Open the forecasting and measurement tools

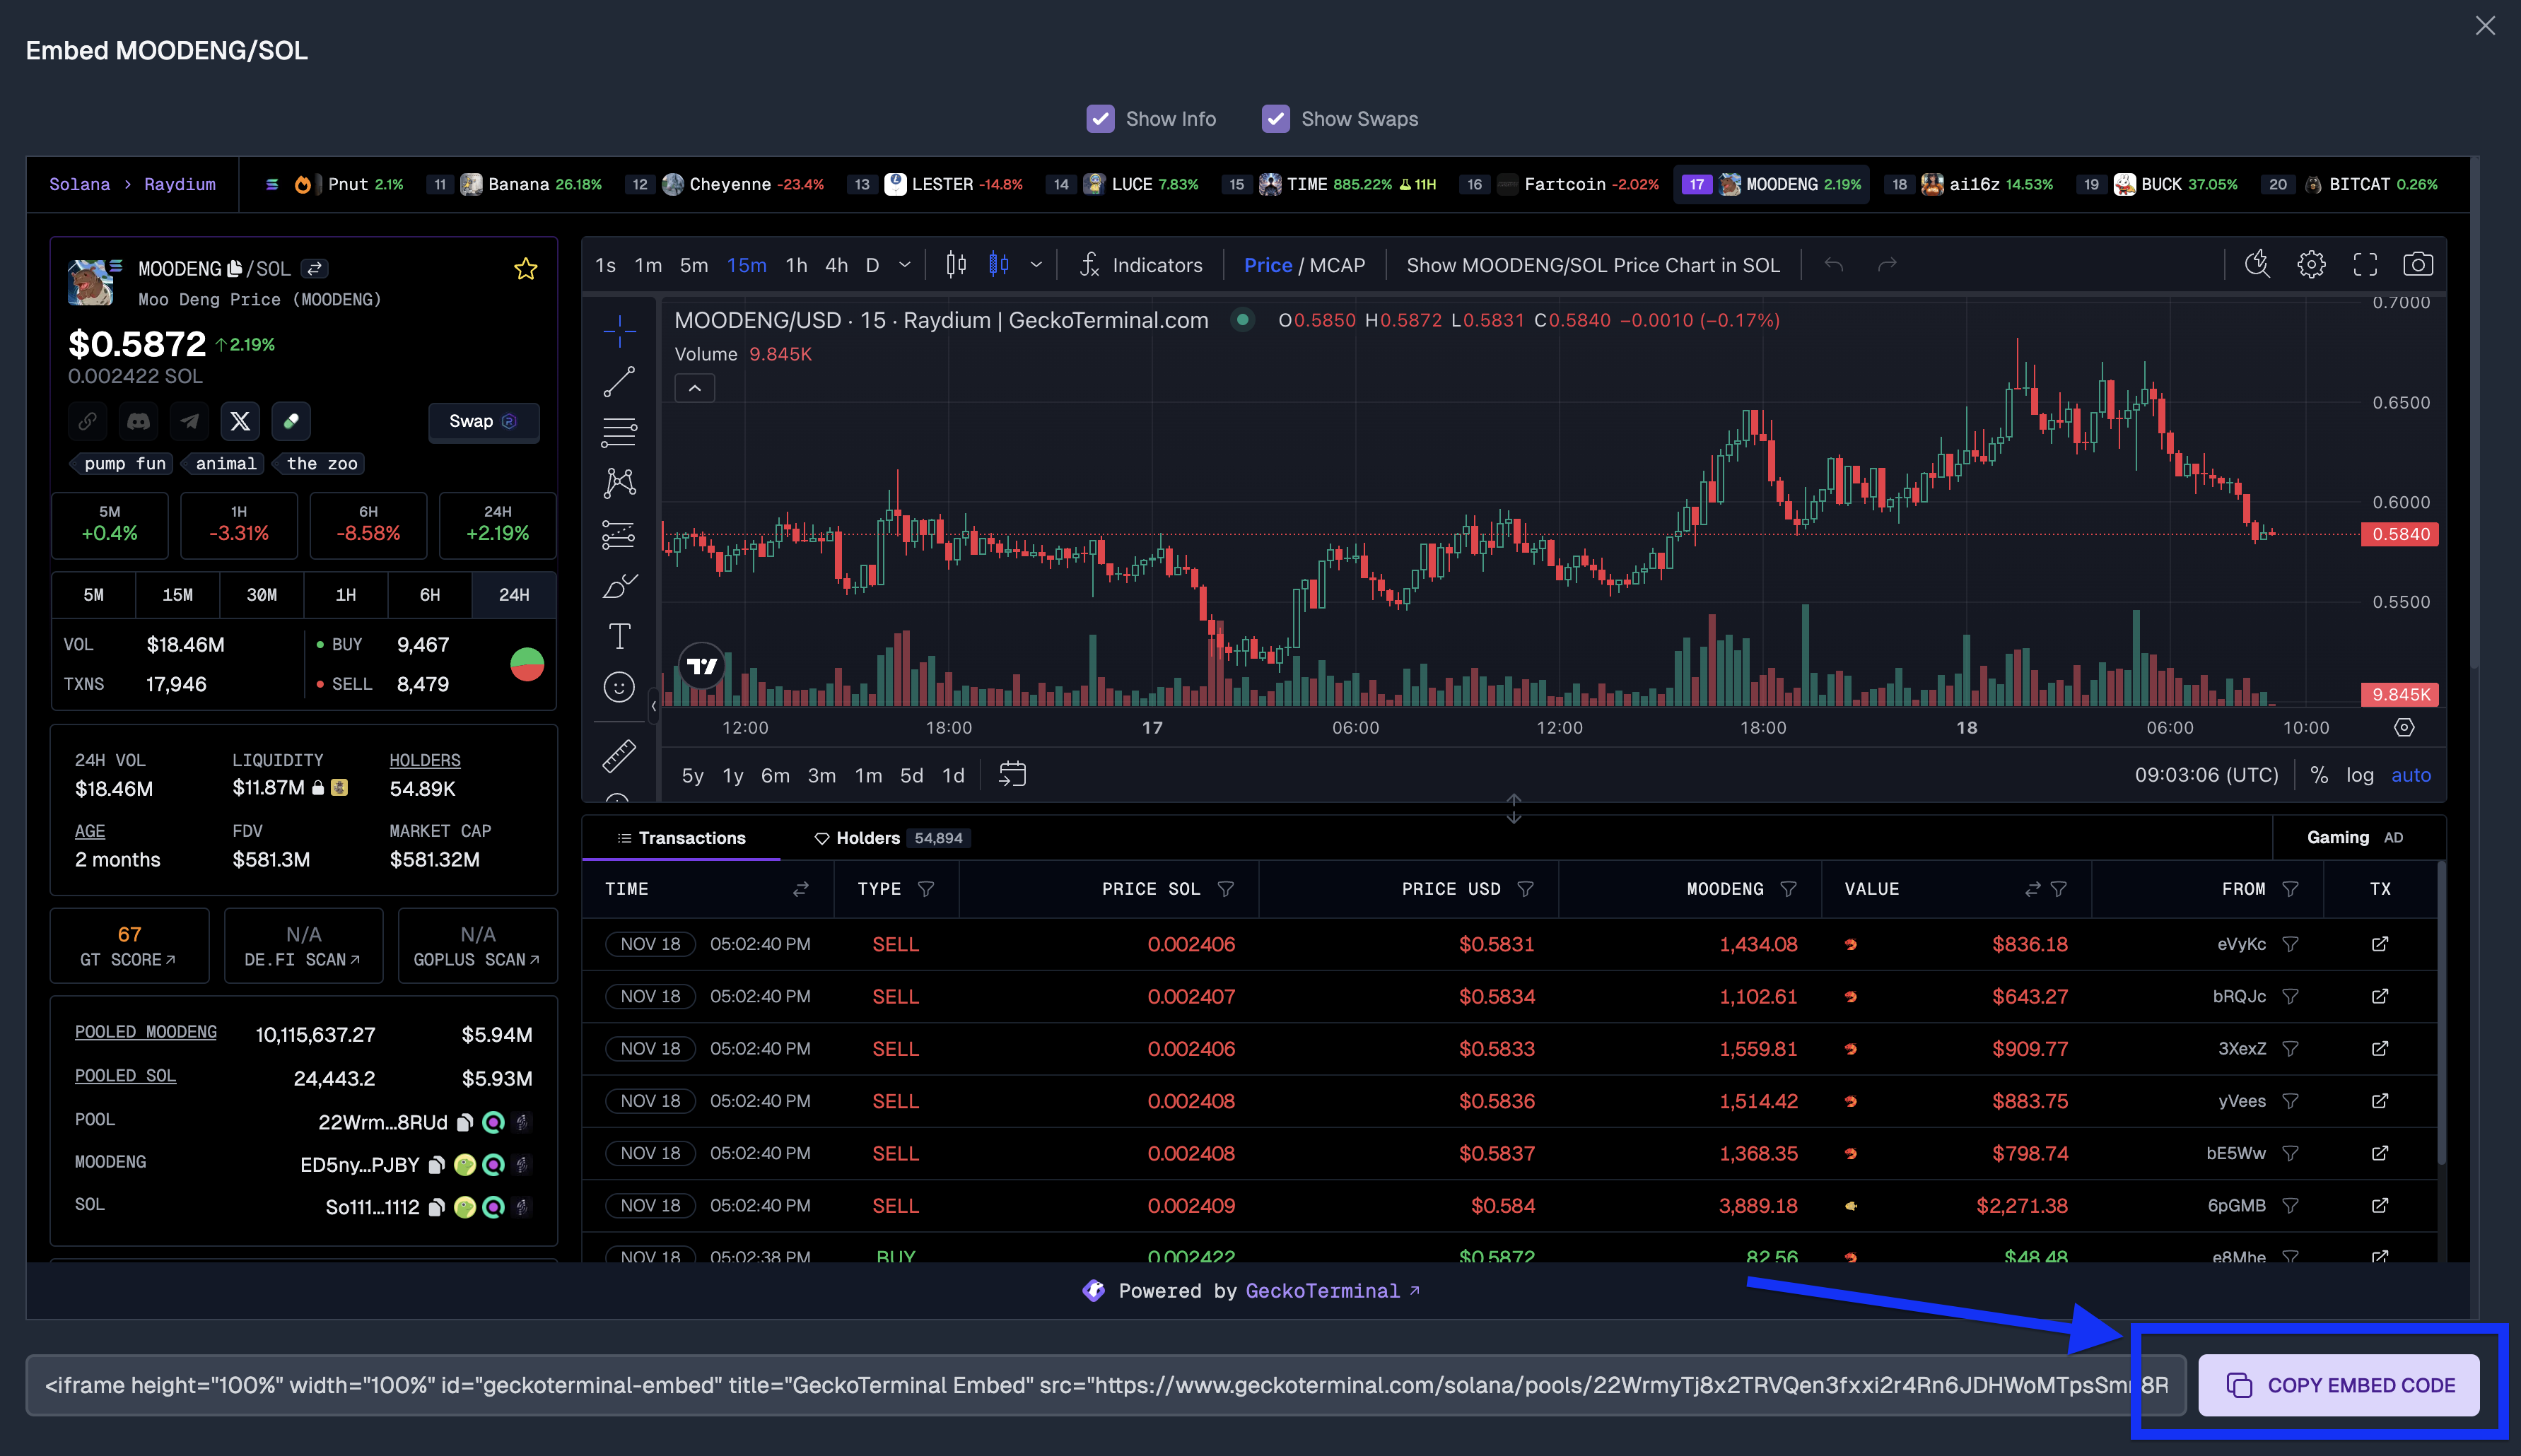[x=619, y=534]
